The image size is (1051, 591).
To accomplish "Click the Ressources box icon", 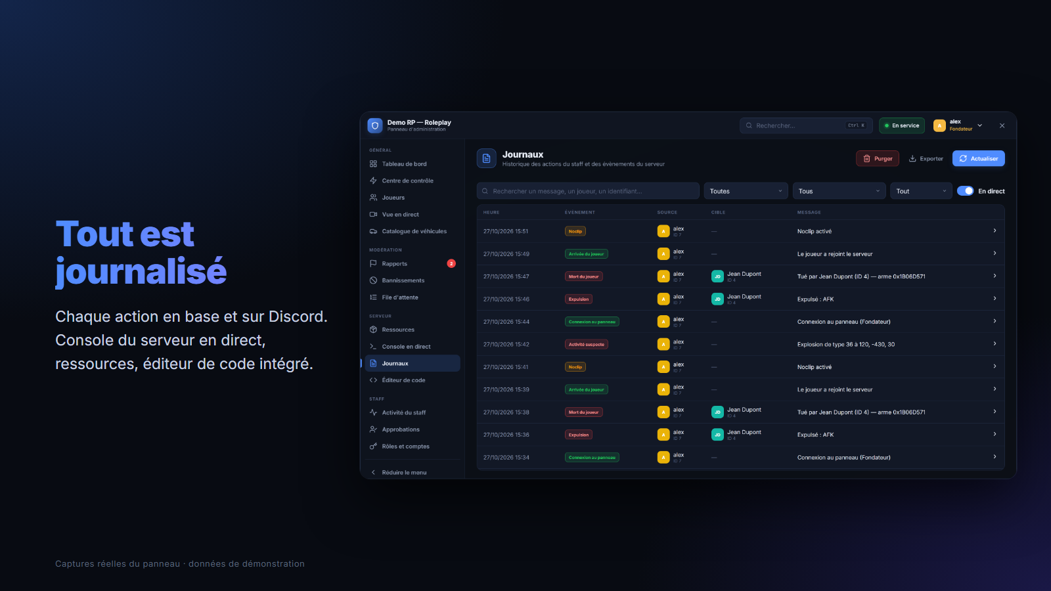I will [x=373, y=330].
